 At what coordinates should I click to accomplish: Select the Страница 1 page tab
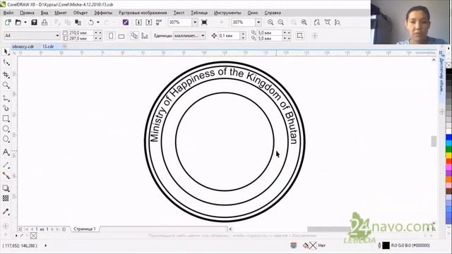point(85,229)
